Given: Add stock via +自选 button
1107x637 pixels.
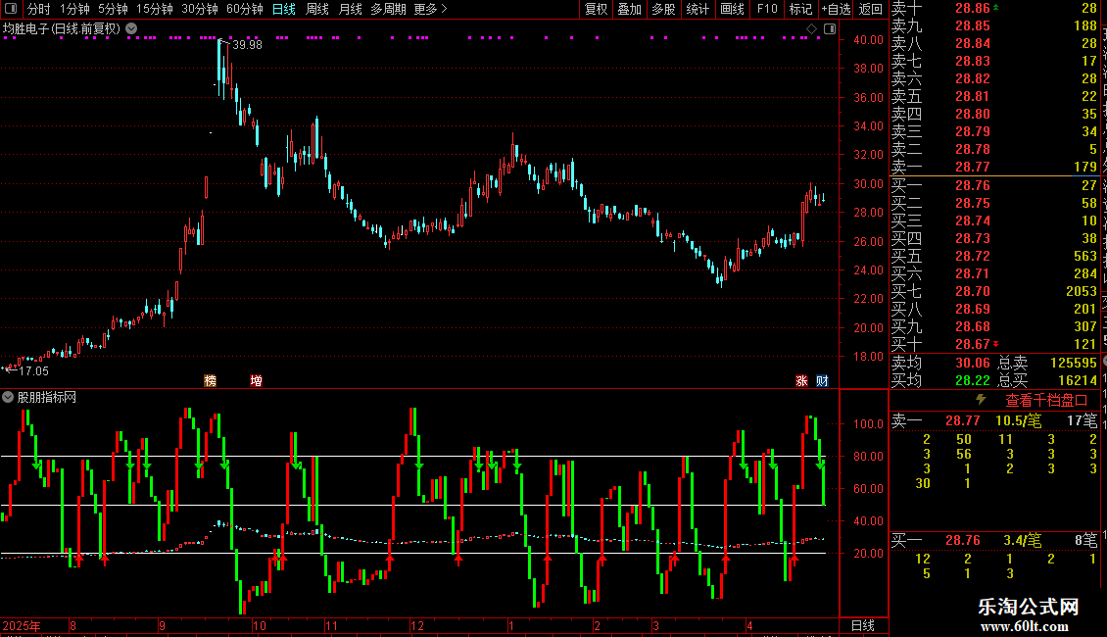Looking at the screenshot, I should (x=837, y=9).
